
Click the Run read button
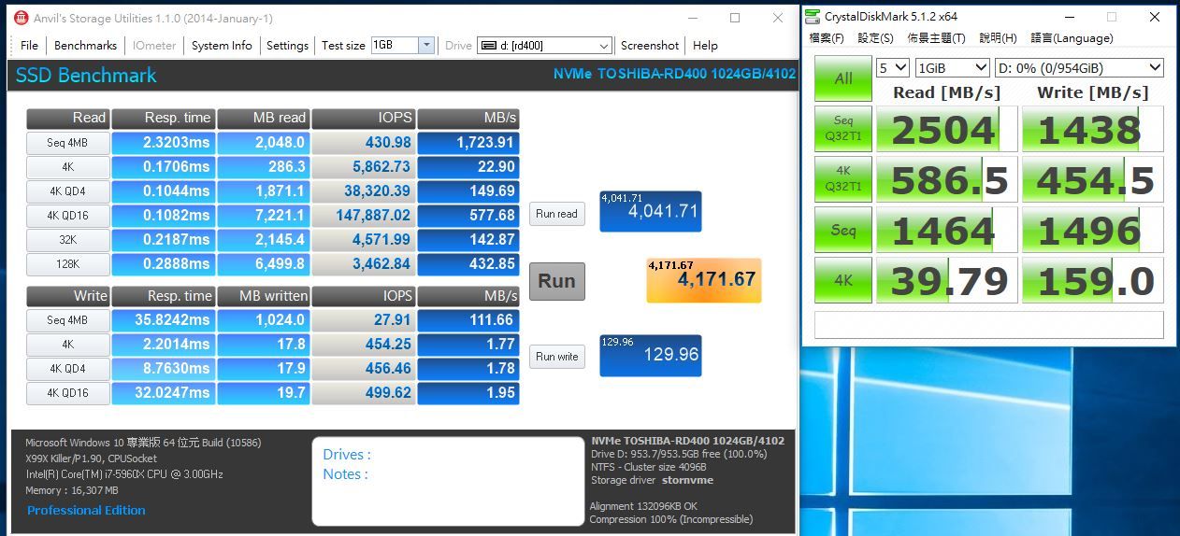[x=556, y=214]
